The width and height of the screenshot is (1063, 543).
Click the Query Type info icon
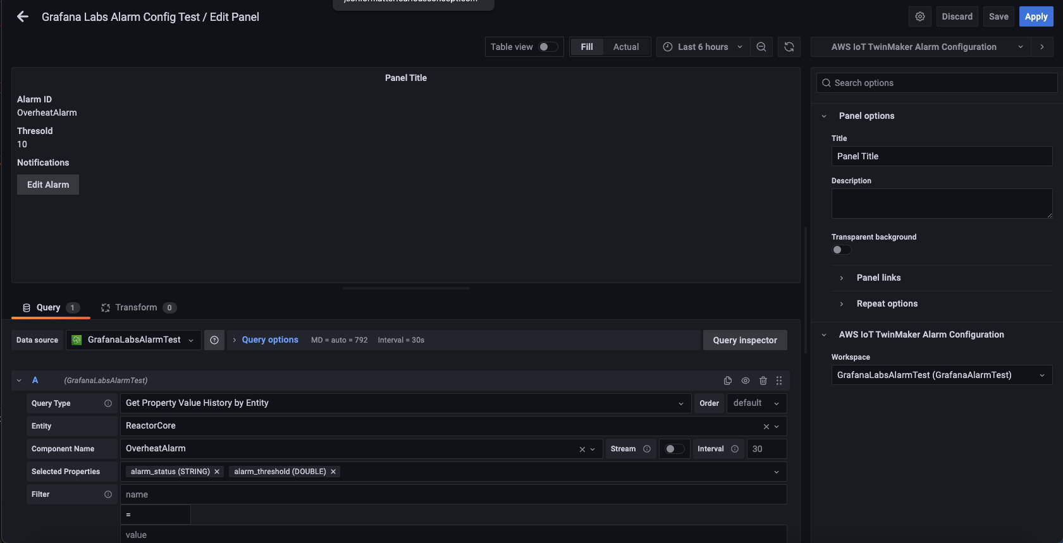[108, 403]
